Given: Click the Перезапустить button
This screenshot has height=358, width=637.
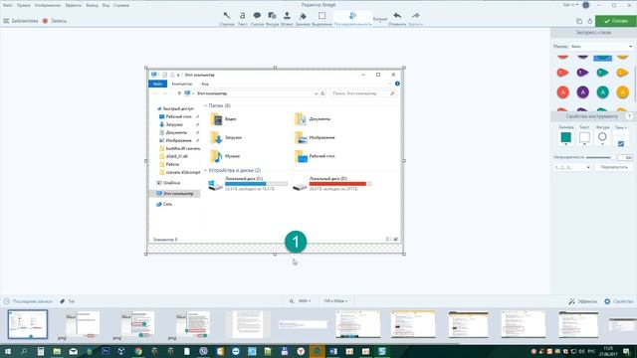Looking at the screenshot, I should (x=614, y=167).
